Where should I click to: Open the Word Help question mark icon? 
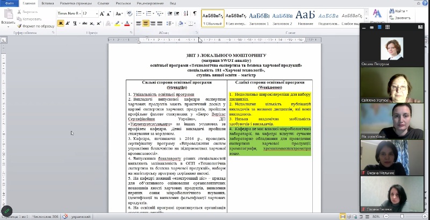click(x=425, y=3)
